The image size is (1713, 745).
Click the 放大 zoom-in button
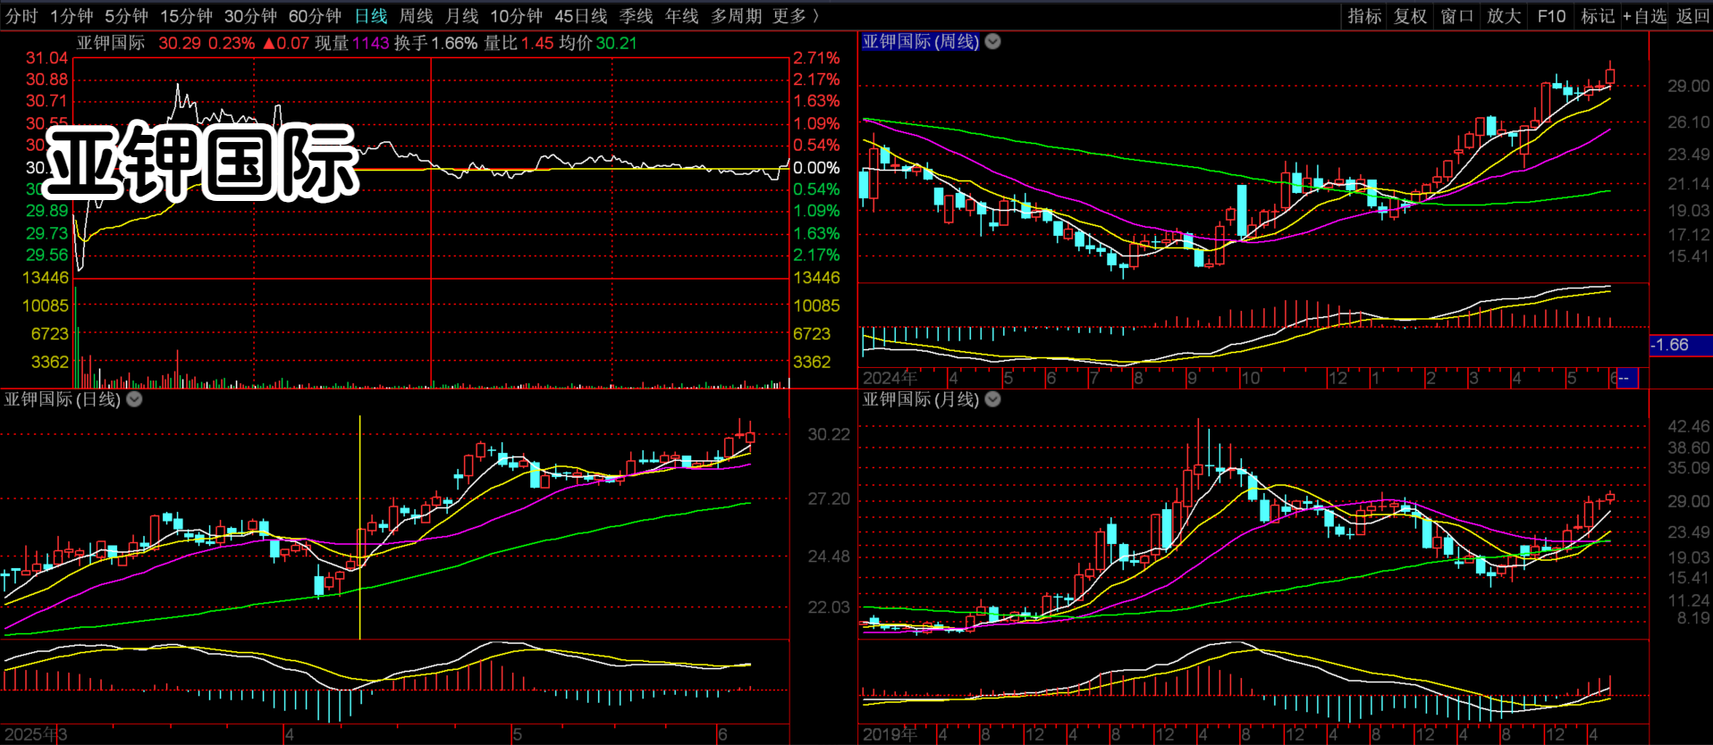pos(1504,16)
